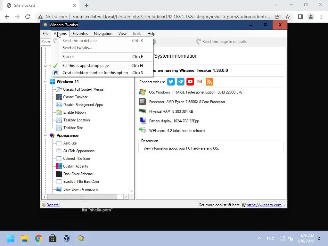Open YouTube channel icon
This screenshot has height=246, width=328.
190,82
